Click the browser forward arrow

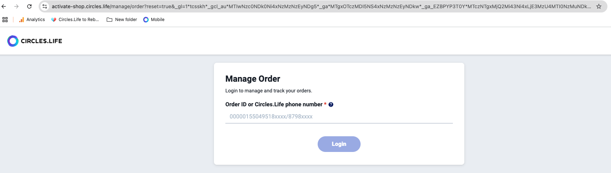[x=16, y=6]
